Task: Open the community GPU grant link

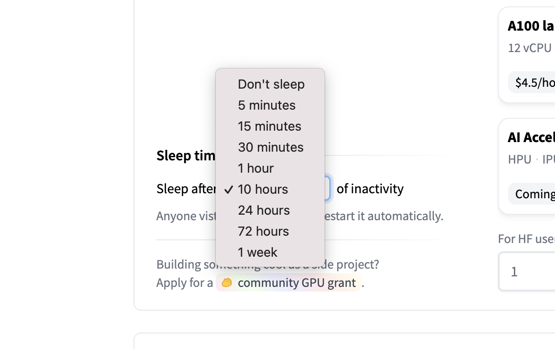Action: (296, 283)
